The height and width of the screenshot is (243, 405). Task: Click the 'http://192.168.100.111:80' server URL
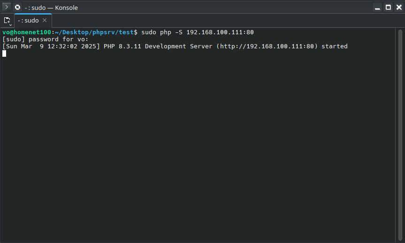pos(267,46)
